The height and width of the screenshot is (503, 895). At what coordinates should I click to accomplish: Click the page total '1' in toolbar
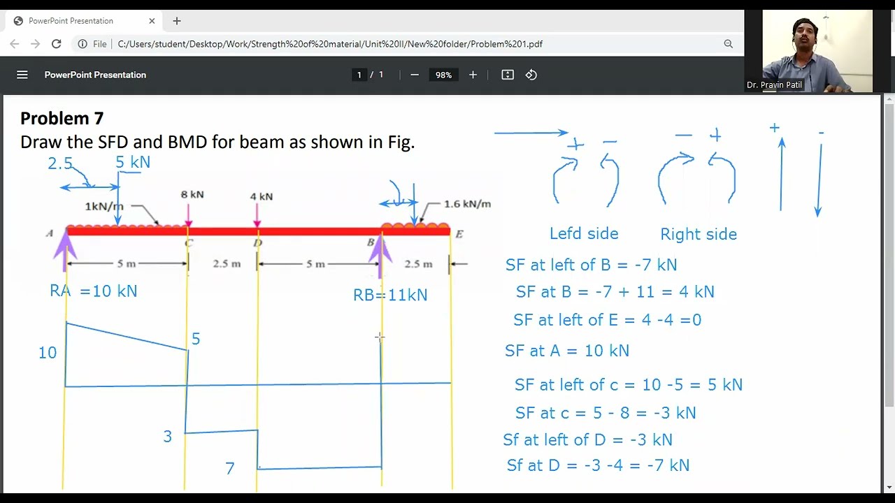click(x=381, y=75)
